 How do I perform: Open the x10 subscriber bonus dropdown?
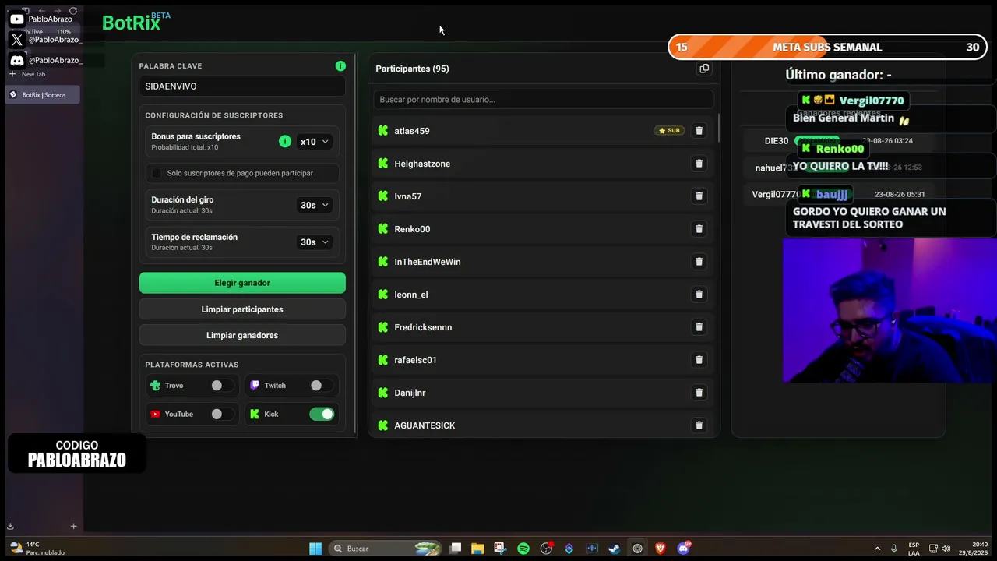tap(315, 142)
